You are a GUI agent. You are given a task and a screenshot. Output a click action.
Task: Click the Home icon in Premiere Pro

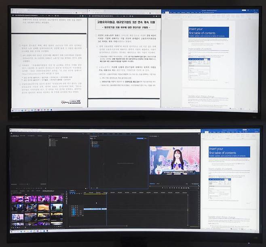tap(11, 134)
